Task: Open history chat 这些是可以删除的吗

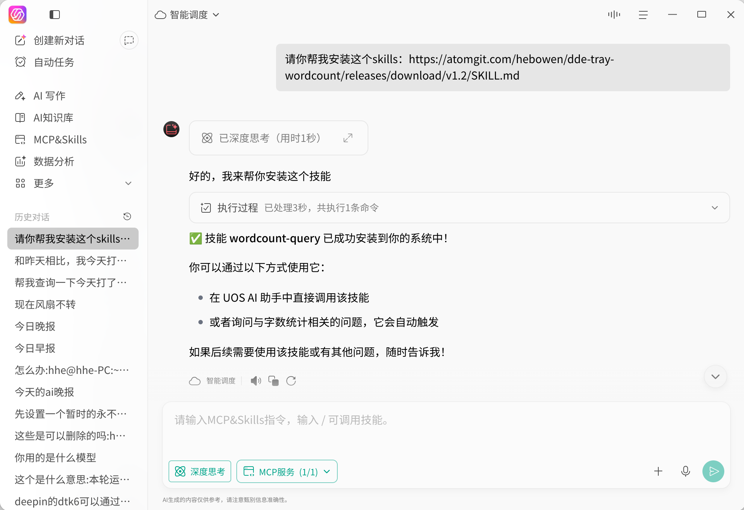Action: (x=73, y=436)
